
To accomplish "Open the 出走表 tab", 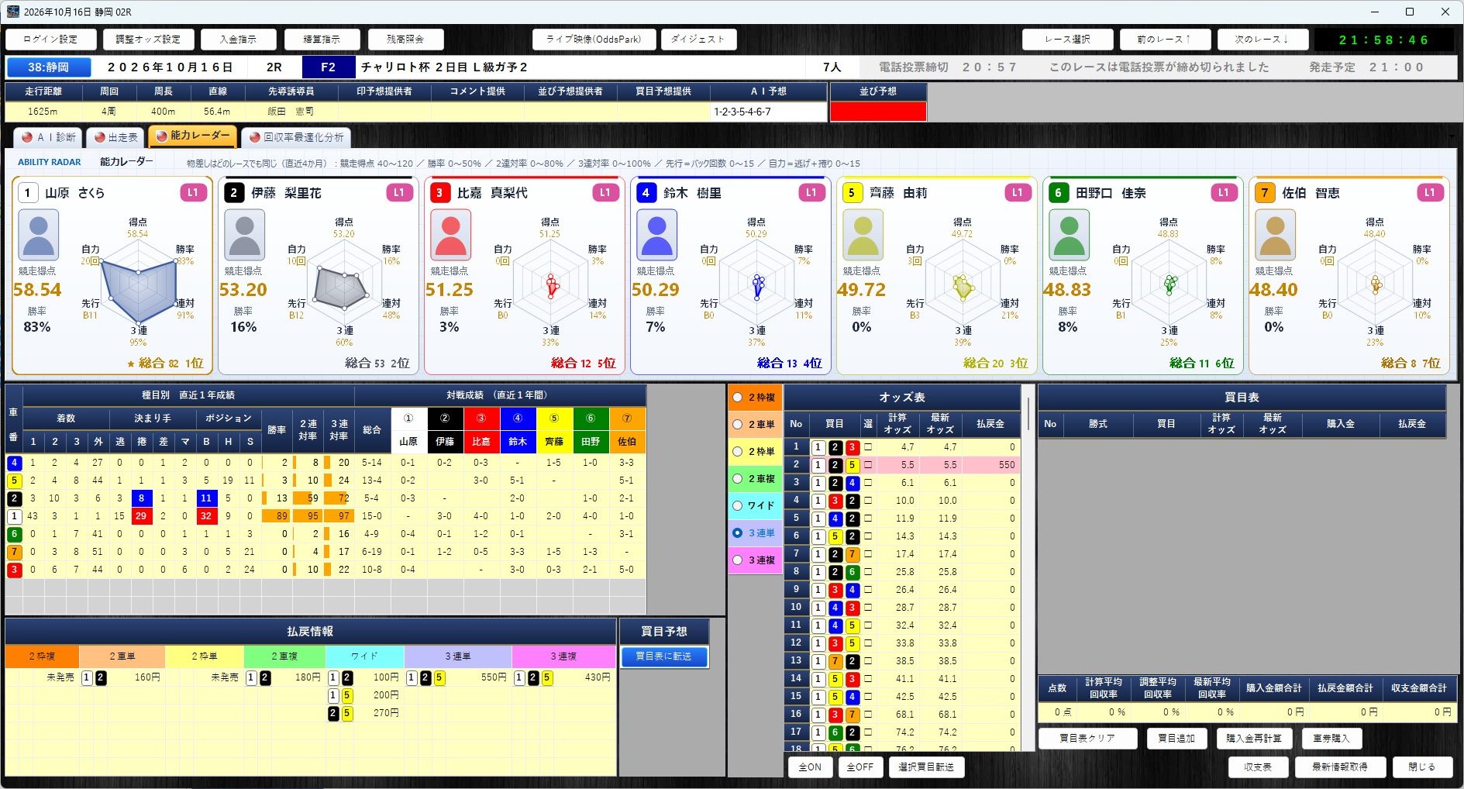I will (x=115, y=137).
